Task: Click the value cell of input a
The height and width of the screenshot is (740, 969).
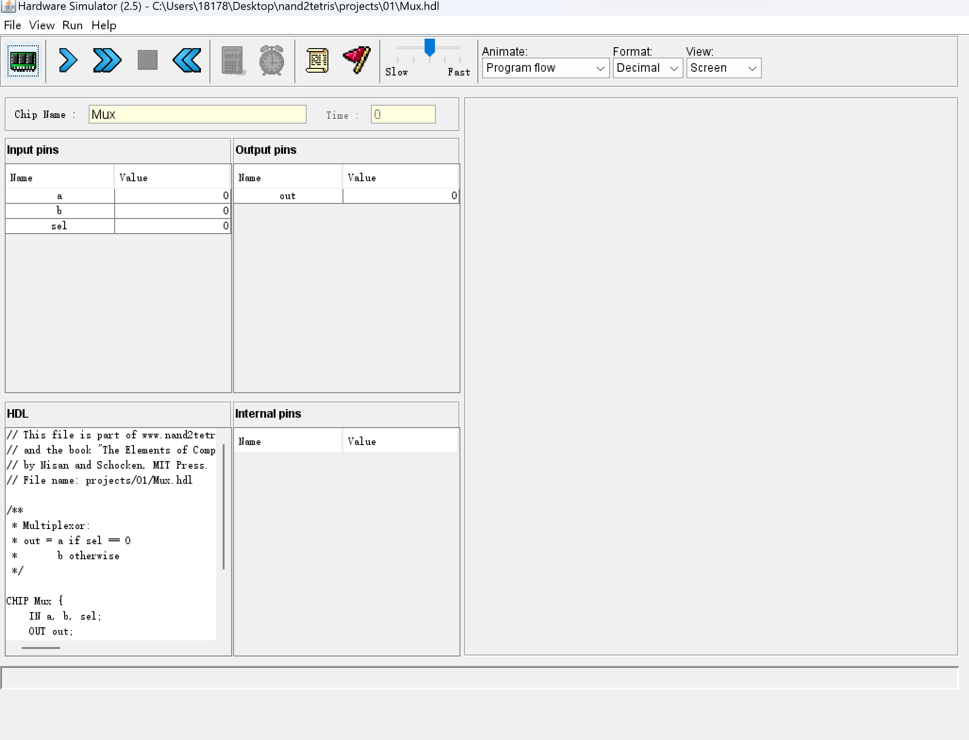Action: tap(172, 196)
